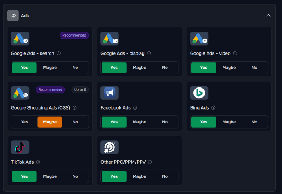The height and width of the screenshot is (194, 282).
Task: Click the Other PPC/PPM/PPV dollar icon
Action: click(x=109, y=147)
